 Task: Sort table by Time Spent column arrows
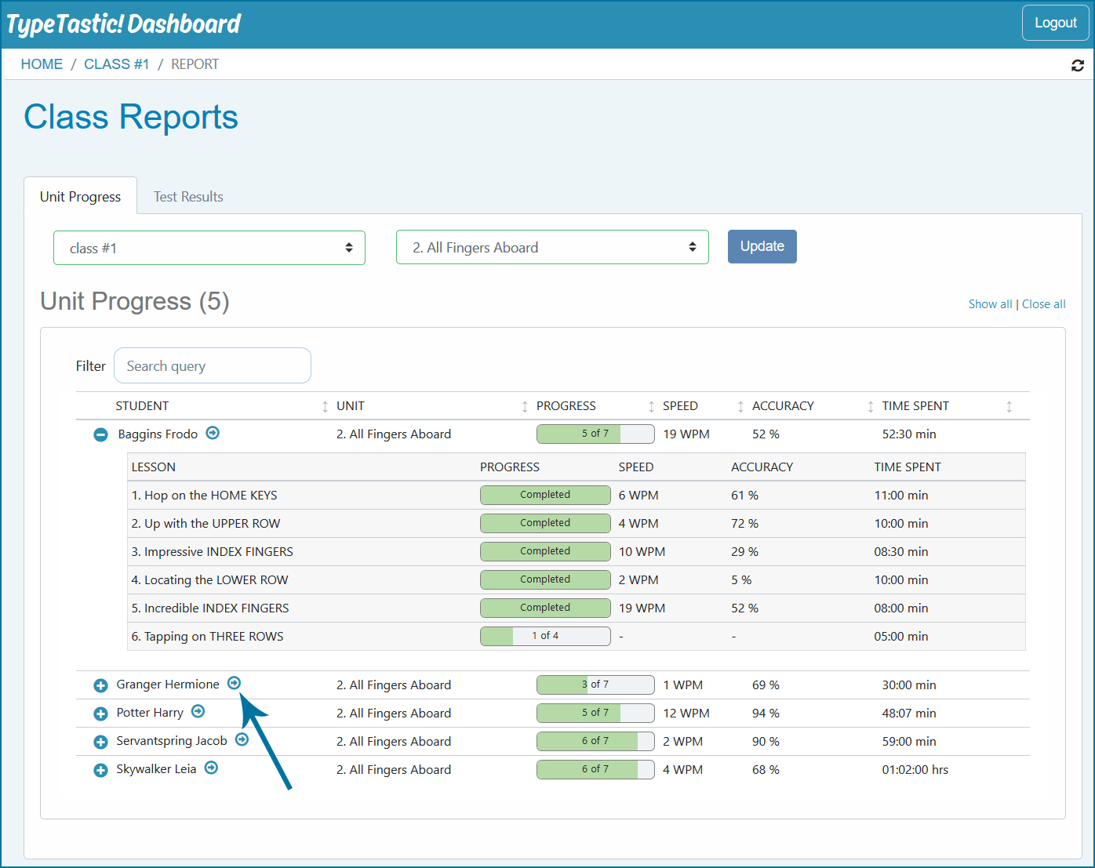(x=1009, y=406)
